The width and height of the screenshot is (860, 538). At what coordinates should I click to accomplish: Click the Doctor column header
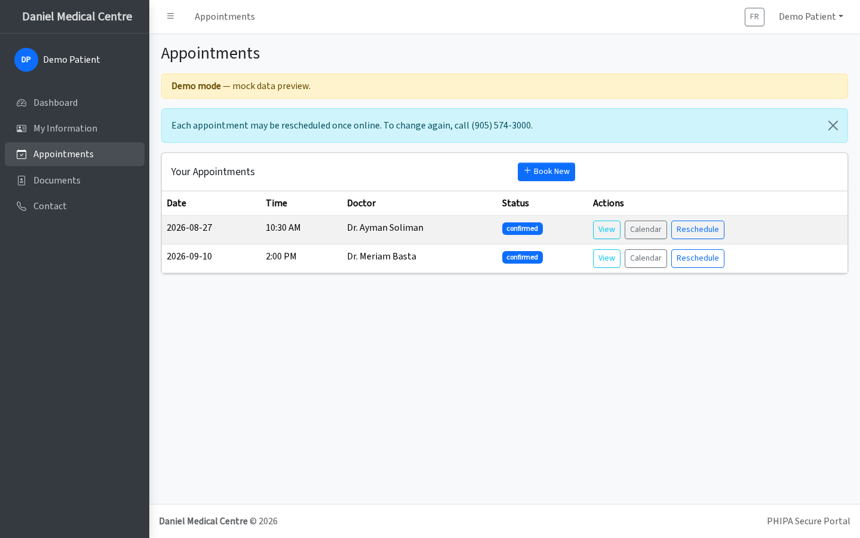coord(361,203)
